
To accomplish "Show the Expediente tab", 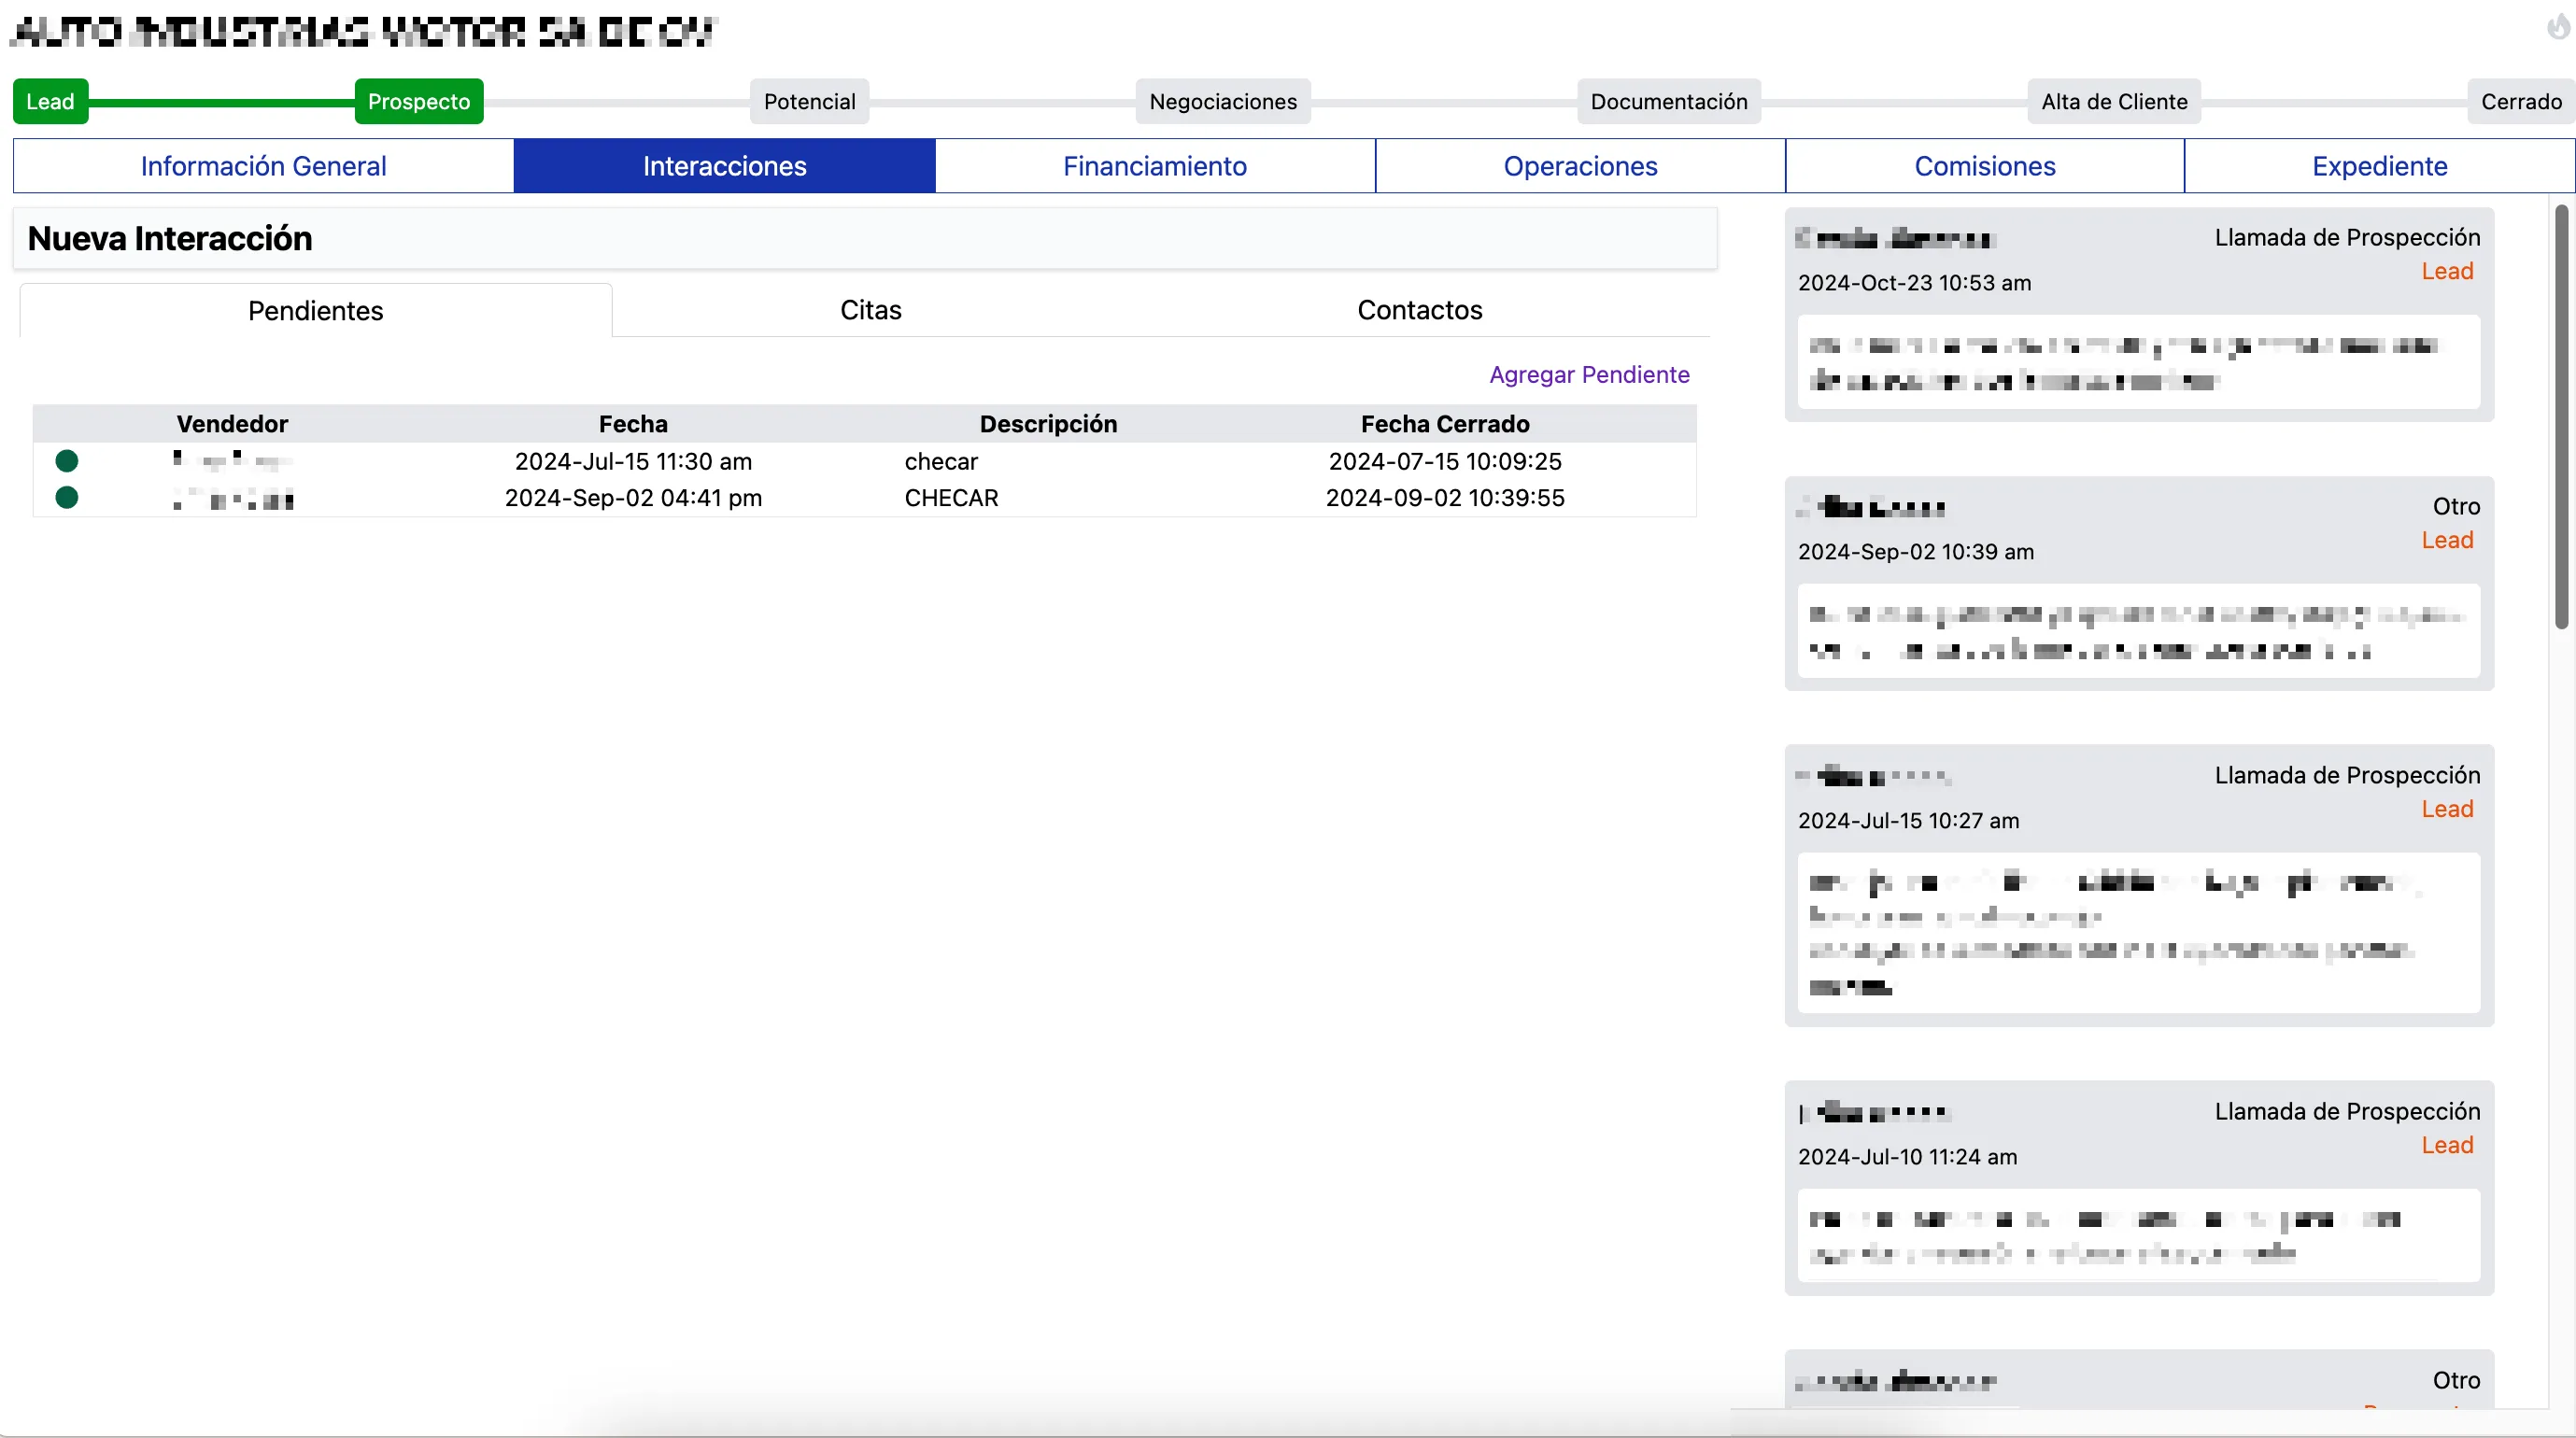I will 2379,166.
